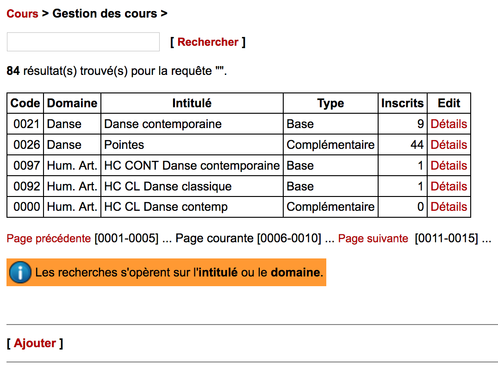498x368 pixels.
Task: Open Détails for Danse contemporaine course 0021
Action: [x=448, y=124]
